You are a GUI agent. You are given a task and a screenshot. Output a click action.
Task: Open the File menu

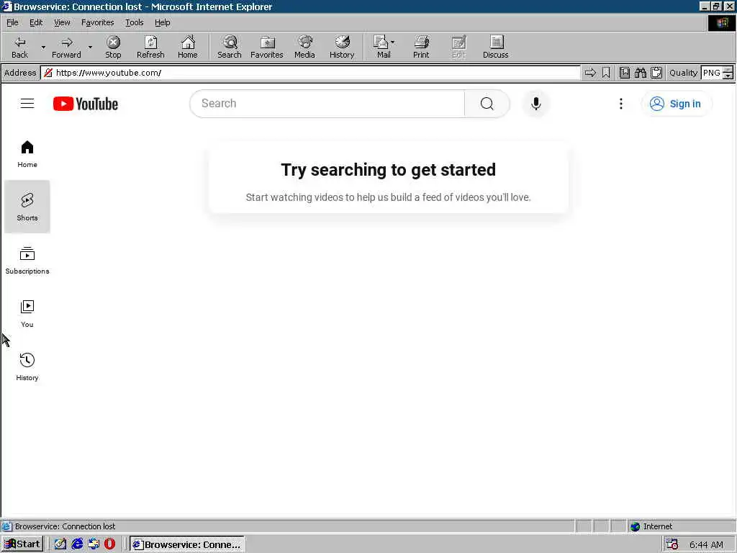pyautogui.click(x=12, y=22)
